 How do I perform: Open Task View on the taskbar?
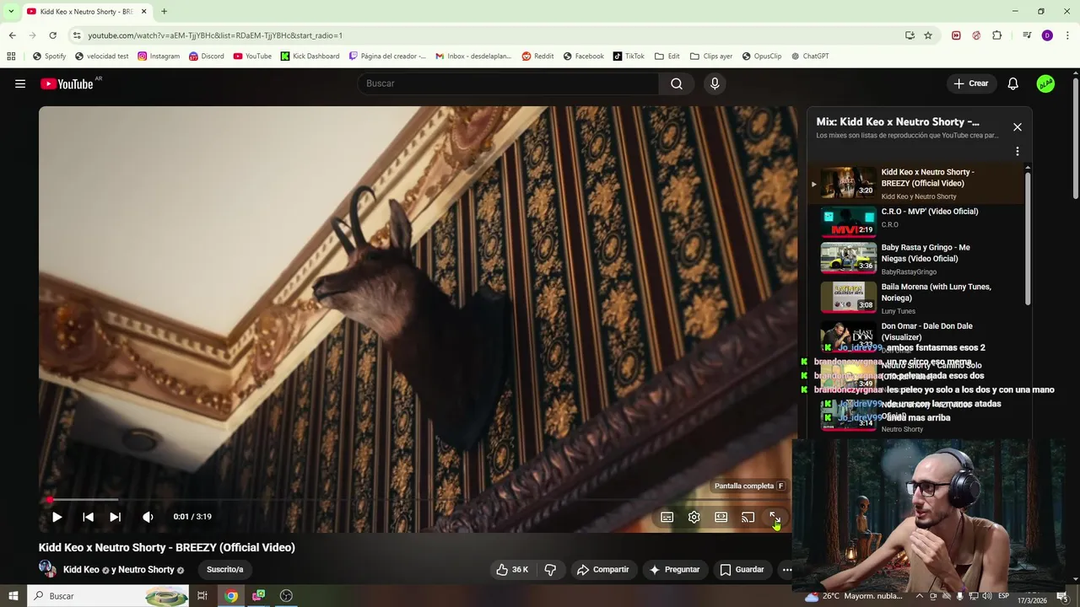202,596
